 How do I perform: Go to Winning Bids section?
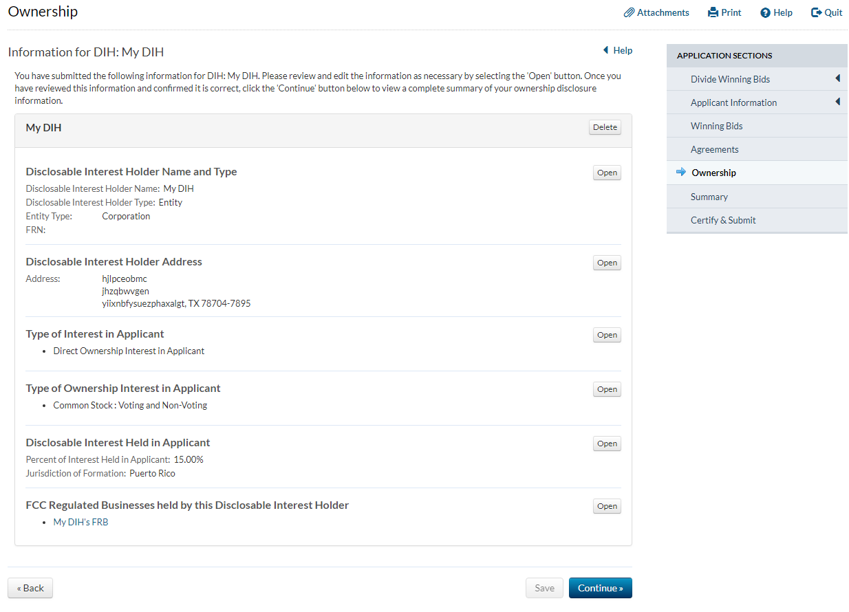[716, 126]
